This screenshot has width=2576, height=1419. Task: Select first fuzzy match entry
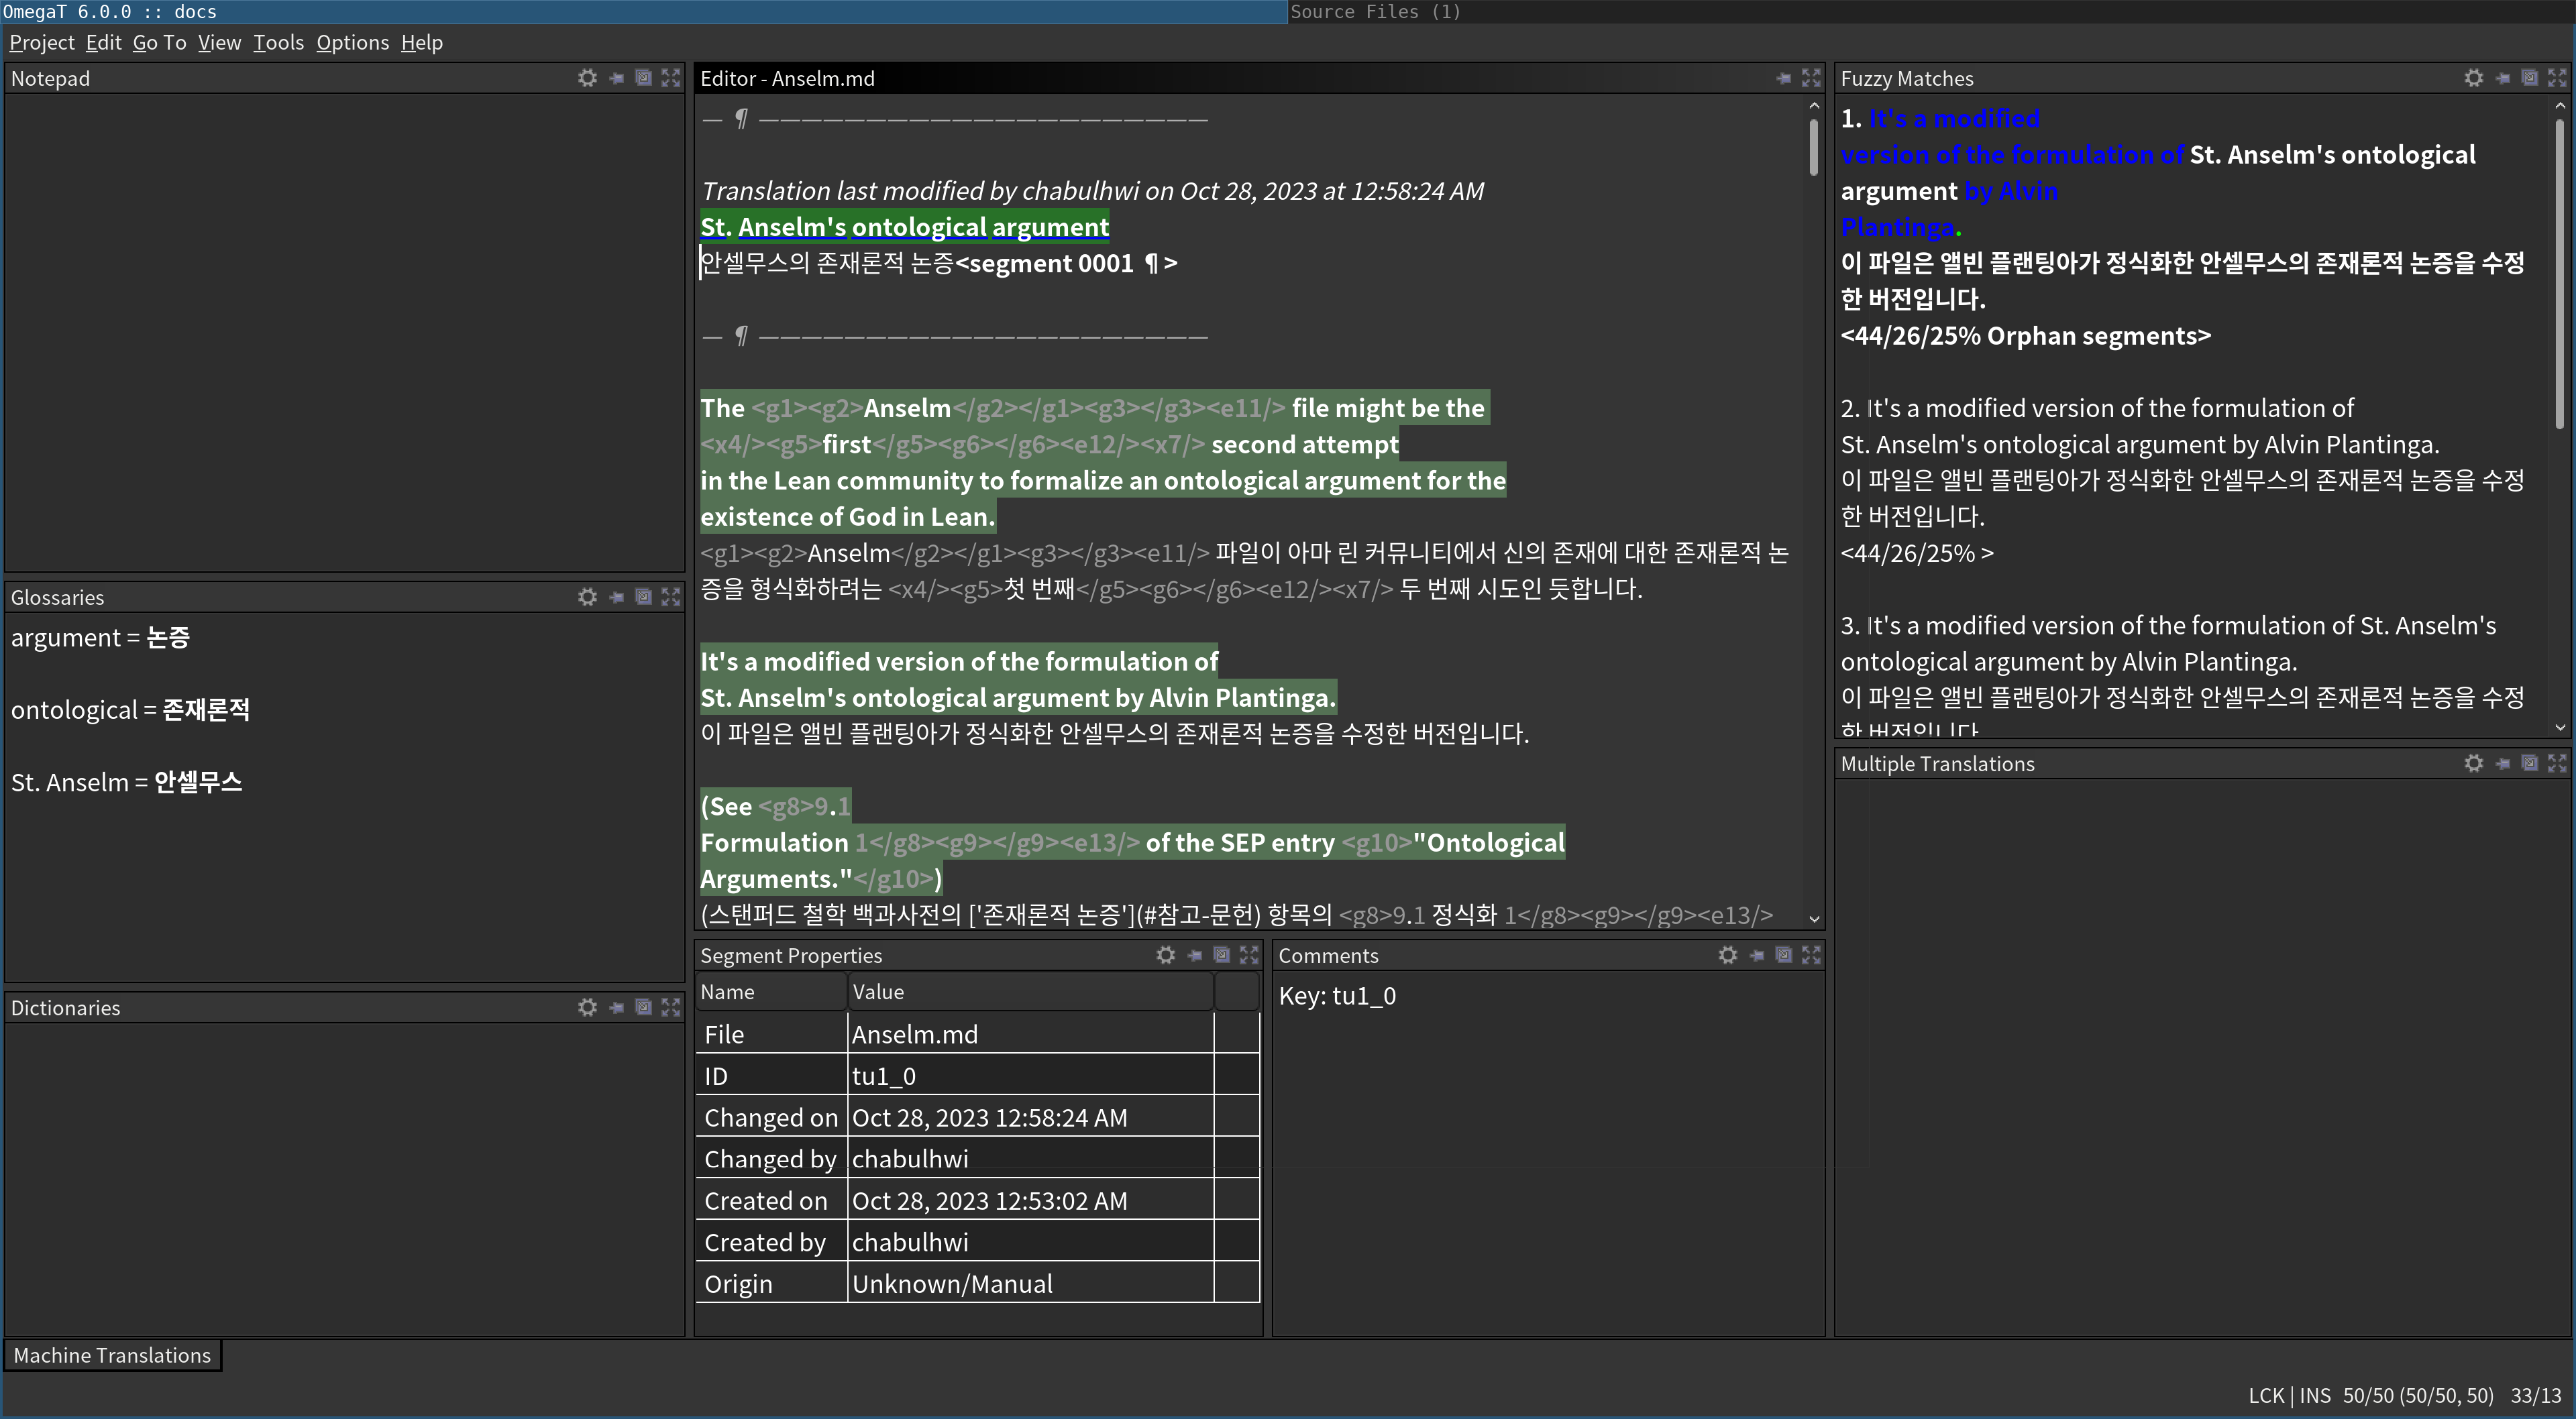[x=2182, y=226]
